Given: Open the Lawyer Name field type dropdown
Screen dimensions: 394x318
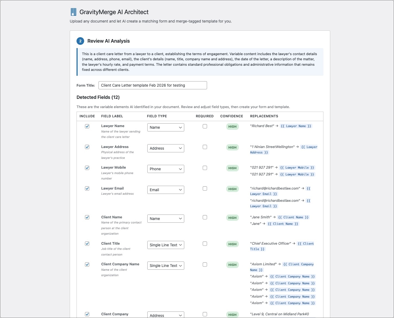Looking at the screenshot, I should (x=166, y=127).
